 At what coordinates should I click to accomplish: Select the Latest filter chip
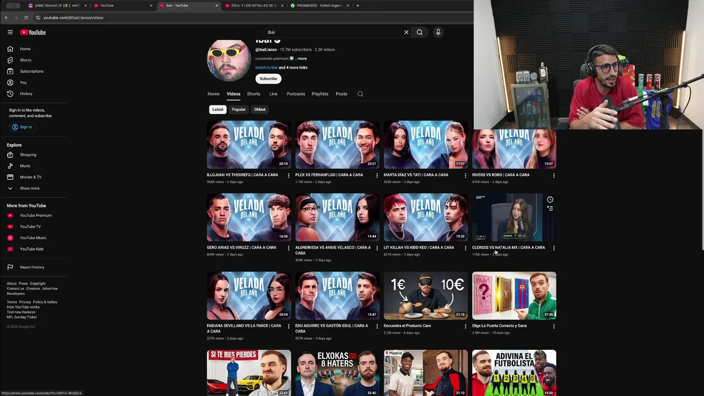click(218, 109)
